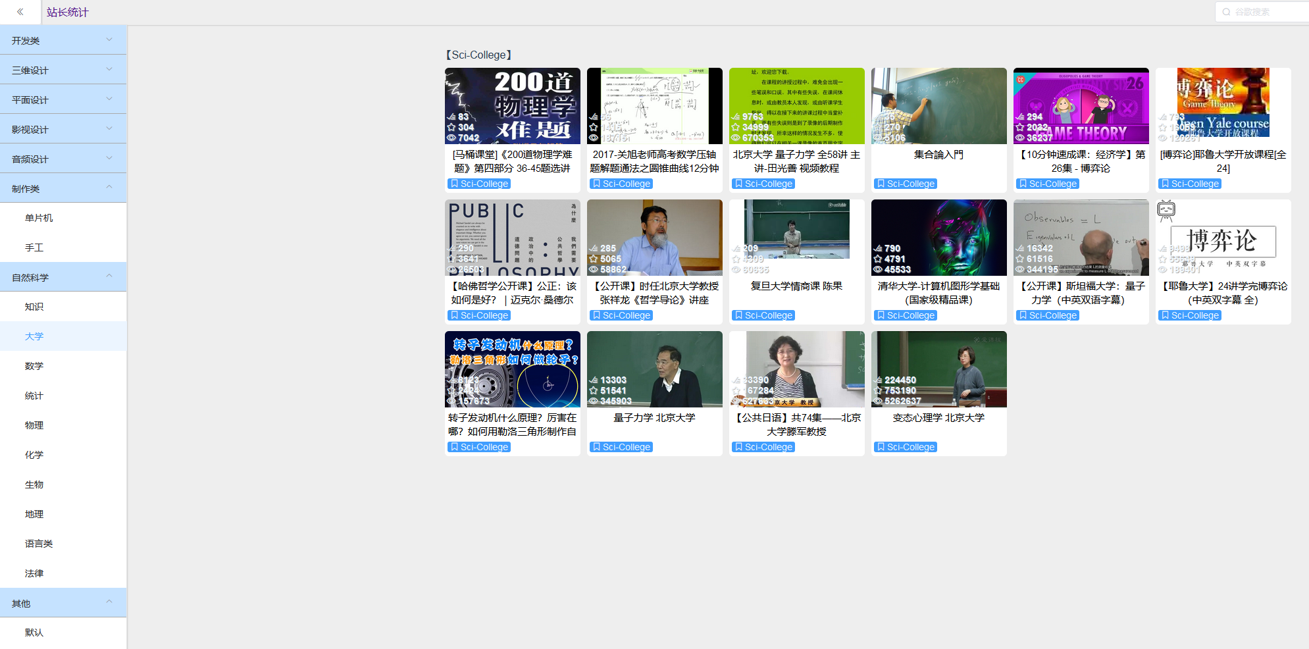Open the 物理 subcategory
Image resolution: width=1309 pixels, height=649 pixels.
pyautogui.click(x=34, y=425)
